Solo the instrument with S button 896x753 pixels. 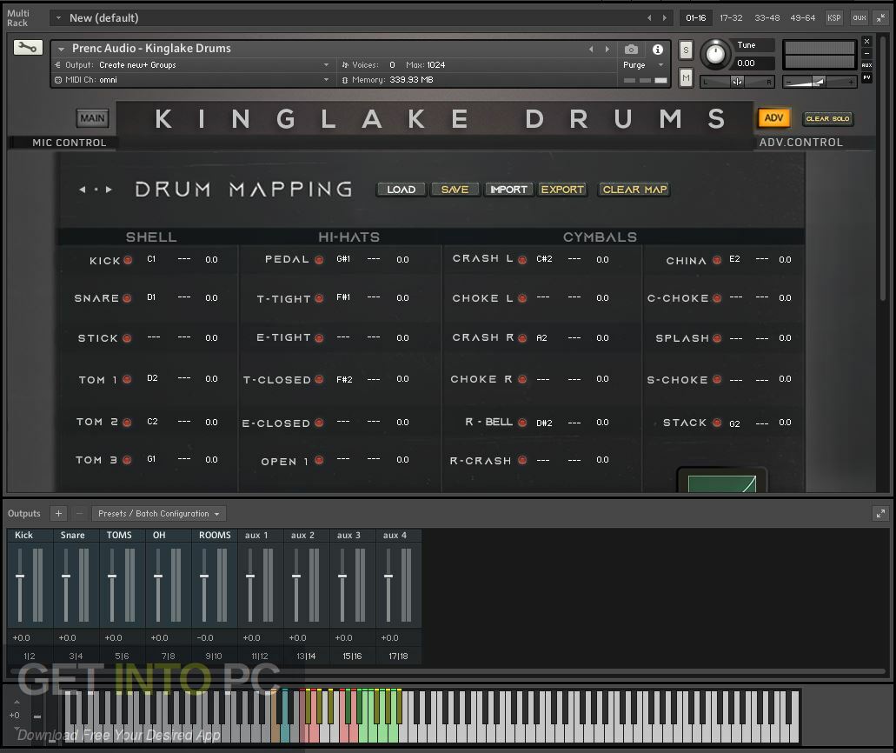pyautogui.click(x=686, y=50)
